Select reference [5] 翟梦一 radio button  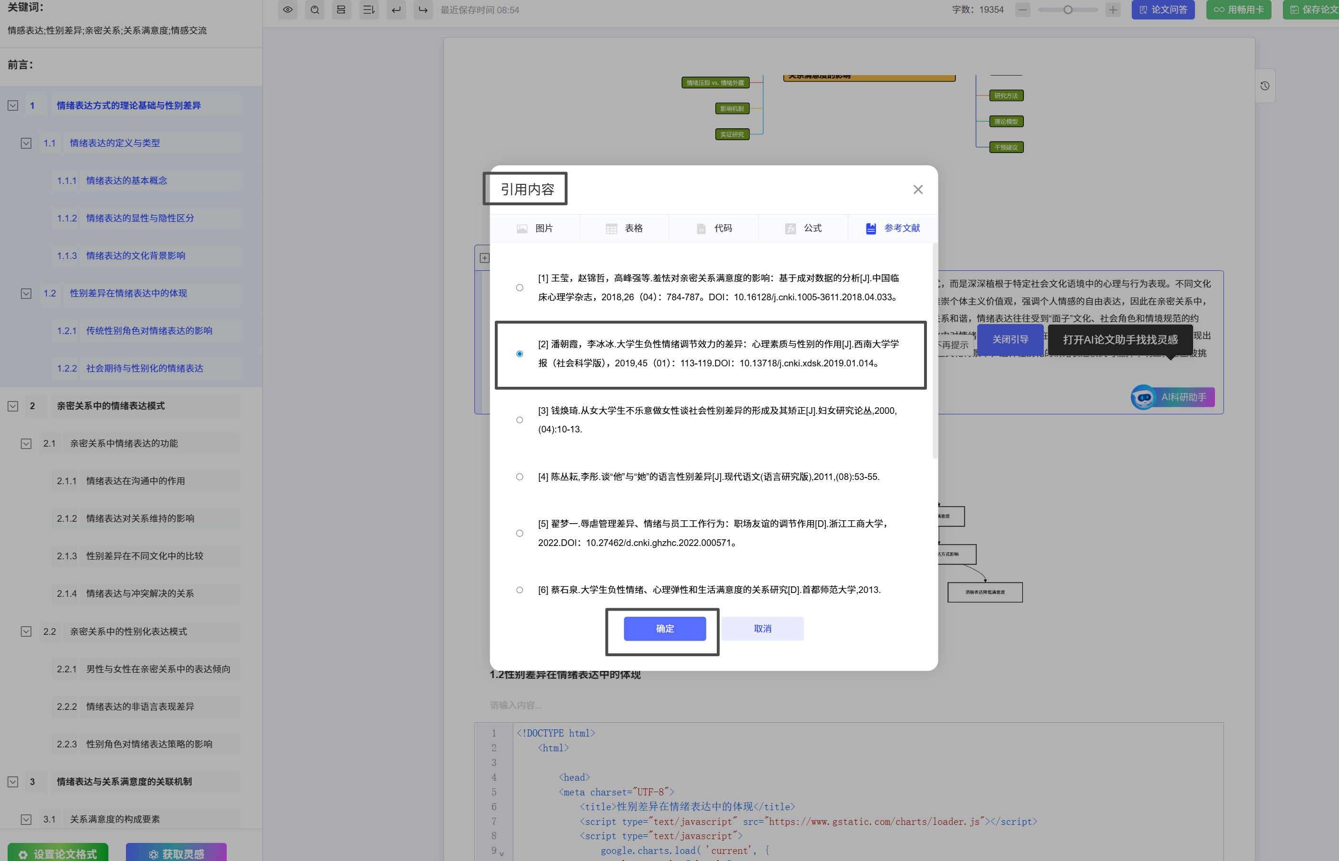520,533
